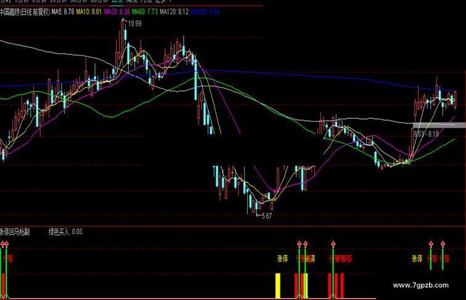Viewport: 466px width, 300px height.
Task: Click the 10.99 high price annotation
Action: click(x=134, y=24)
